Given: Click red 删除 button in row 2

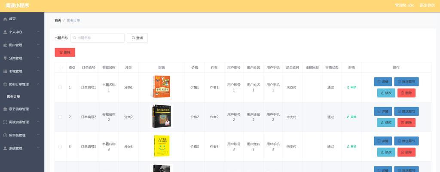Looking at the screenshot, I should (406, 123).
